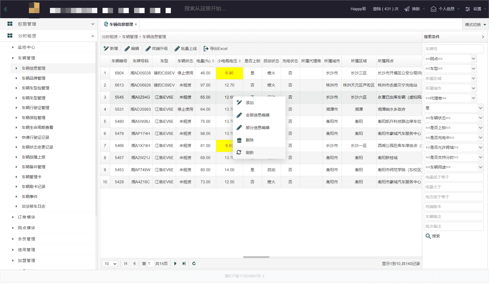Open 车辆品牌管理 in sidebar
The image size is (489, 284).
[34, 78]
